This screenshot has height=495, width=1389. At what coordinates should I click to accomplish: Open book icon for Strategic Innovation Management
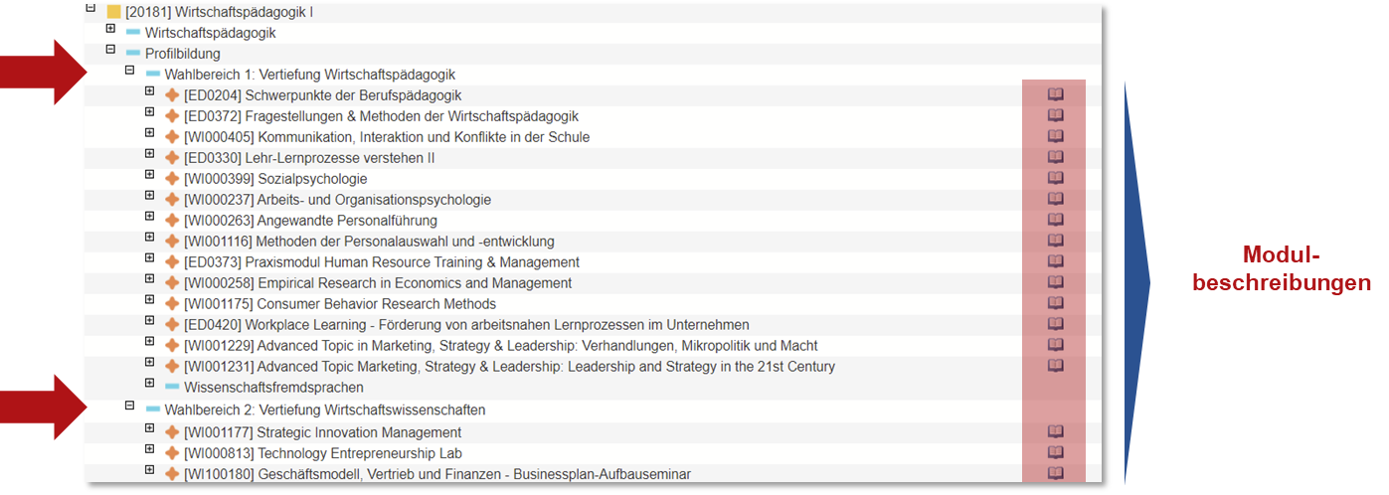[1055, 431]
